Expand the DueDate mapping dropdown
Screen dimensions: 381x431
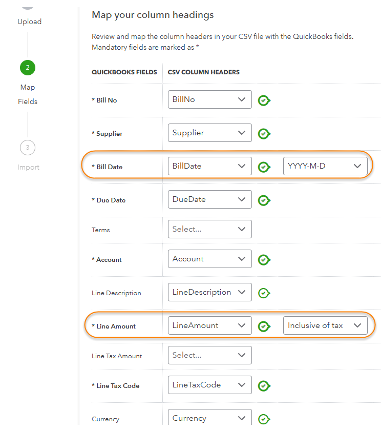click(x=209, y=199)
